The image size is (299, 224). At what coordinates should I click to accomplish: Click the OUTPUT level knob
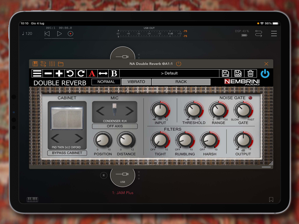coord(243,140)
